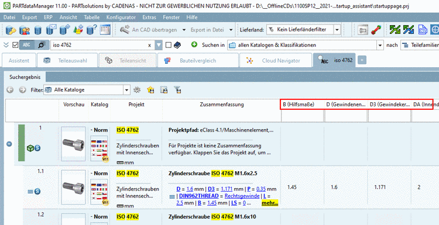Click the database with question mark icon

[x=91, y=30]
